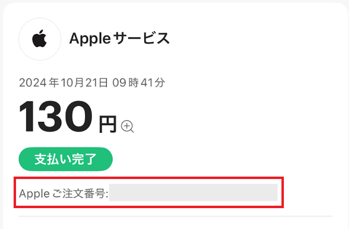Click the magnifier zoom icon beside 円
Viewport: 349px width, 229px height.
pos(127,127)
